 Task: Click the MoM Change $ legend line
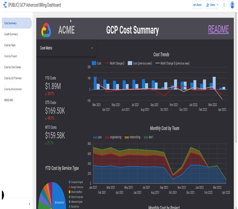click(x=107, y=63)
